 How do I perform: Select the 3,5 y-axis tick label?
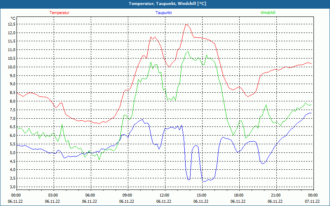pyautogui.click(x=13, y=178)
